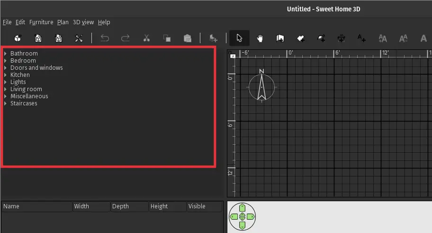Select the Create dimensions tool
The width and height of the screenshot is (432, 233).
(x=342, y=38)
